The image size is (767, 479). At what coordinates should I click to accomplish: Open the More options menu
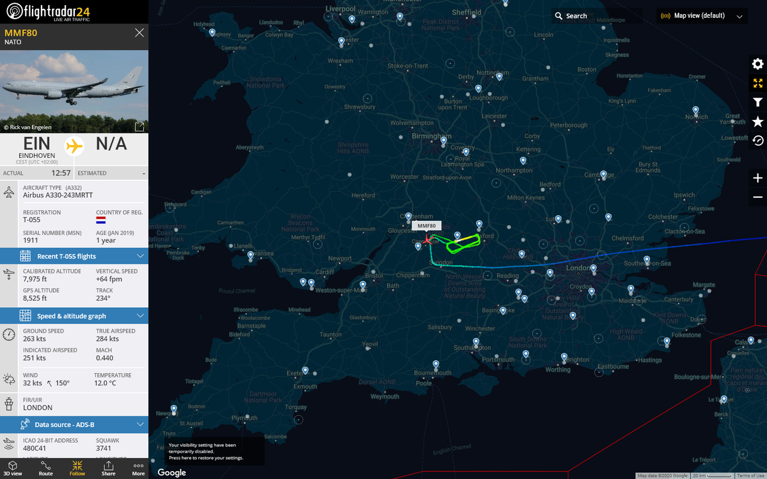[139, 468]
